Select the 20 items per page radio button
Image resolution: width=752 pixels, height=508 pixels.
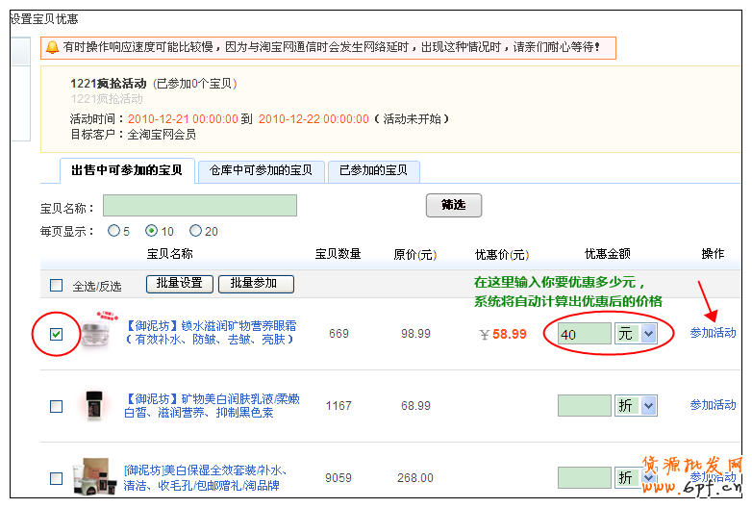pos(196,231)
